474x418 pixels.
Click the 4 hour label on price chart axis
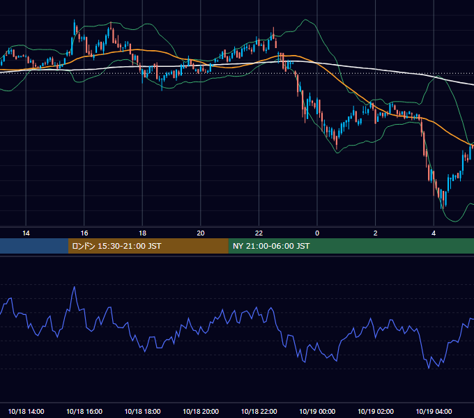tap(434, 233)
